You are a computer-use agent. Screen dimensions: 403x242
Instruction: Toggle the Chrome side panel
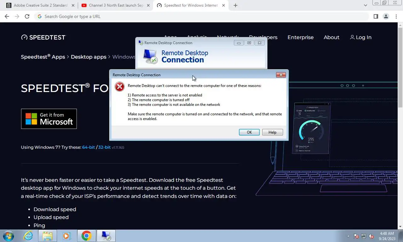376,16
